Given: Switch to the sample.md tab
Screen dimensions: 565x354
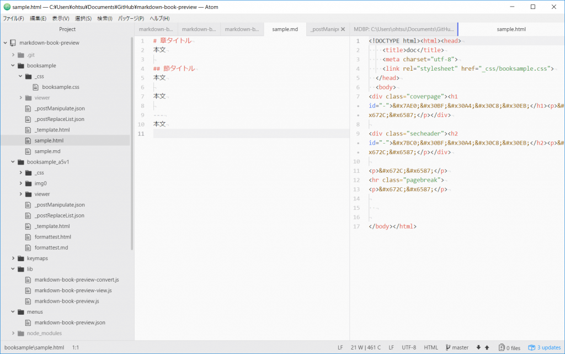Looking at the screenshot, I should [285, 29].
